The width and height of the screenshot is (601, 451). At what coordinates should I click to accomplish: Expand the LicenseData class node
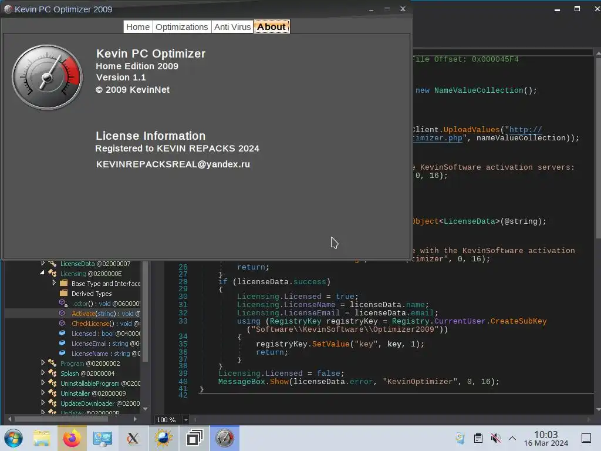(x=43, y=264)
